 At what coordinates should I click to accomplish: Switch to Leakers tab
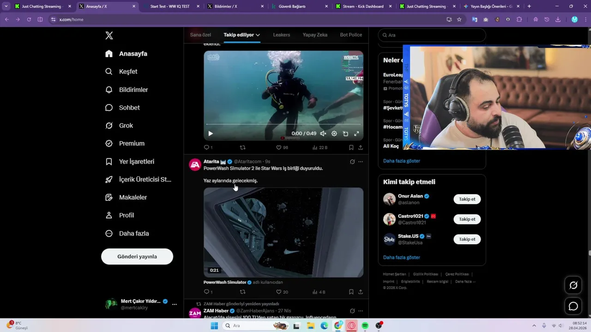tap(282, 35)
